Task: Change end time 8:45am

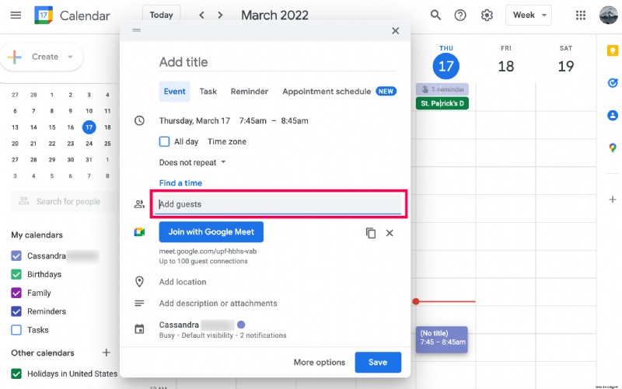Action: pyautogui.click(x=295, y=121)
